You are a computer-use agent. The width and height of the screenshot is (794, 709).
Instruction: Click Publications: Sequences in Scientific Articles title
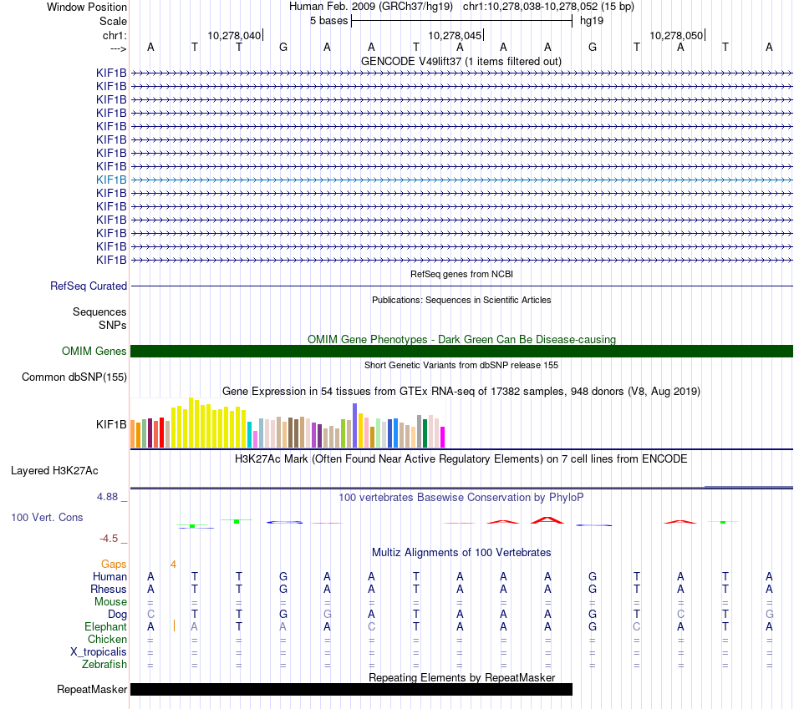(x=461, y=300)
